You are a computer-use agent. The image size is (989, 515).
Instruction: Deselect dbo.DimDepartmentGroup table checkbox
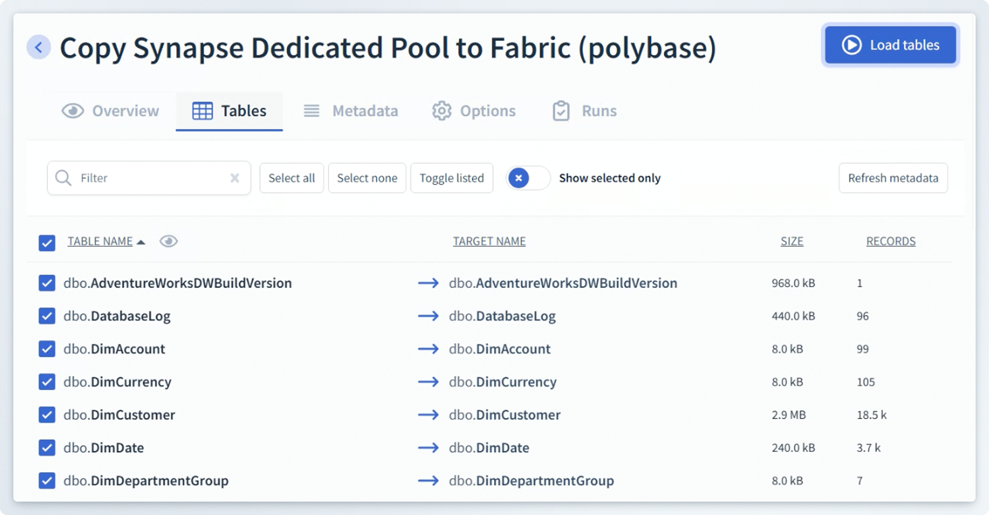pos(47,480)
